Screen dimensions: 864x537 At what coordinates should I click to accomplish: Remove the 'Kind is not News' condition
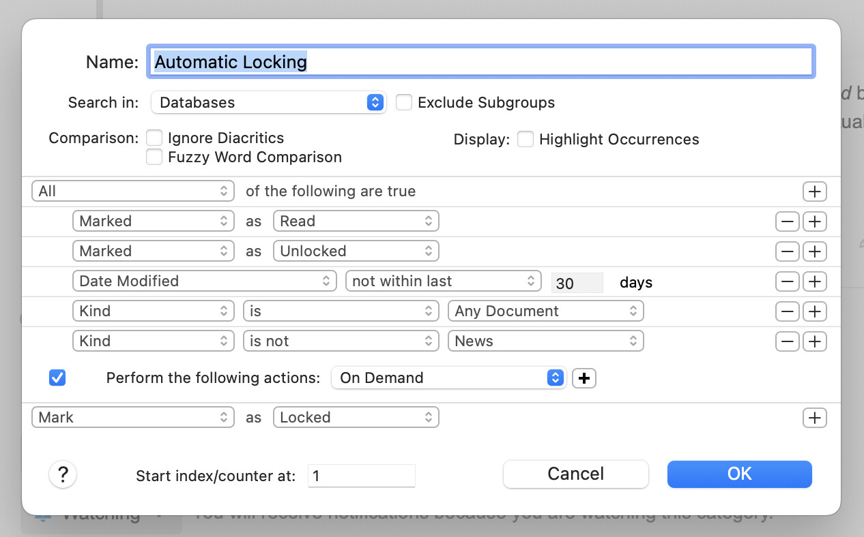coord(788,341)
